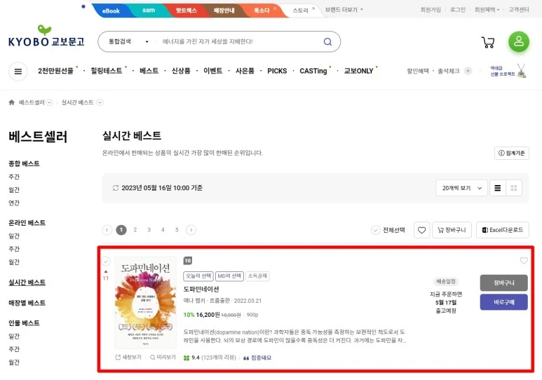This screenshot has width=542, height=380.
Task: Open the 이벤트 menu item
Action: click(x=213, y=71)
